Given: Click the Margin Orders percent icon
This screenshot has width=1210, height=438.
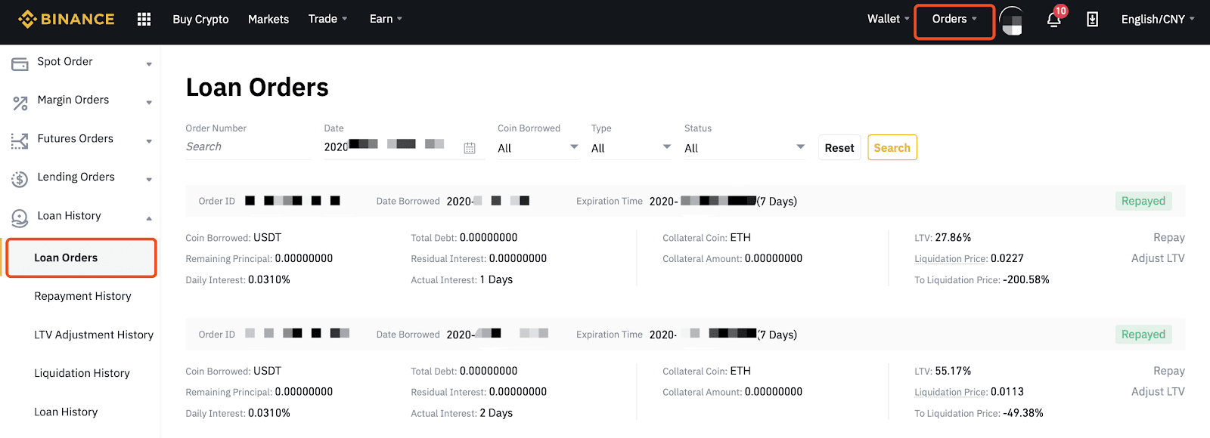Looking at the screenshot, I should coord(20,103).
